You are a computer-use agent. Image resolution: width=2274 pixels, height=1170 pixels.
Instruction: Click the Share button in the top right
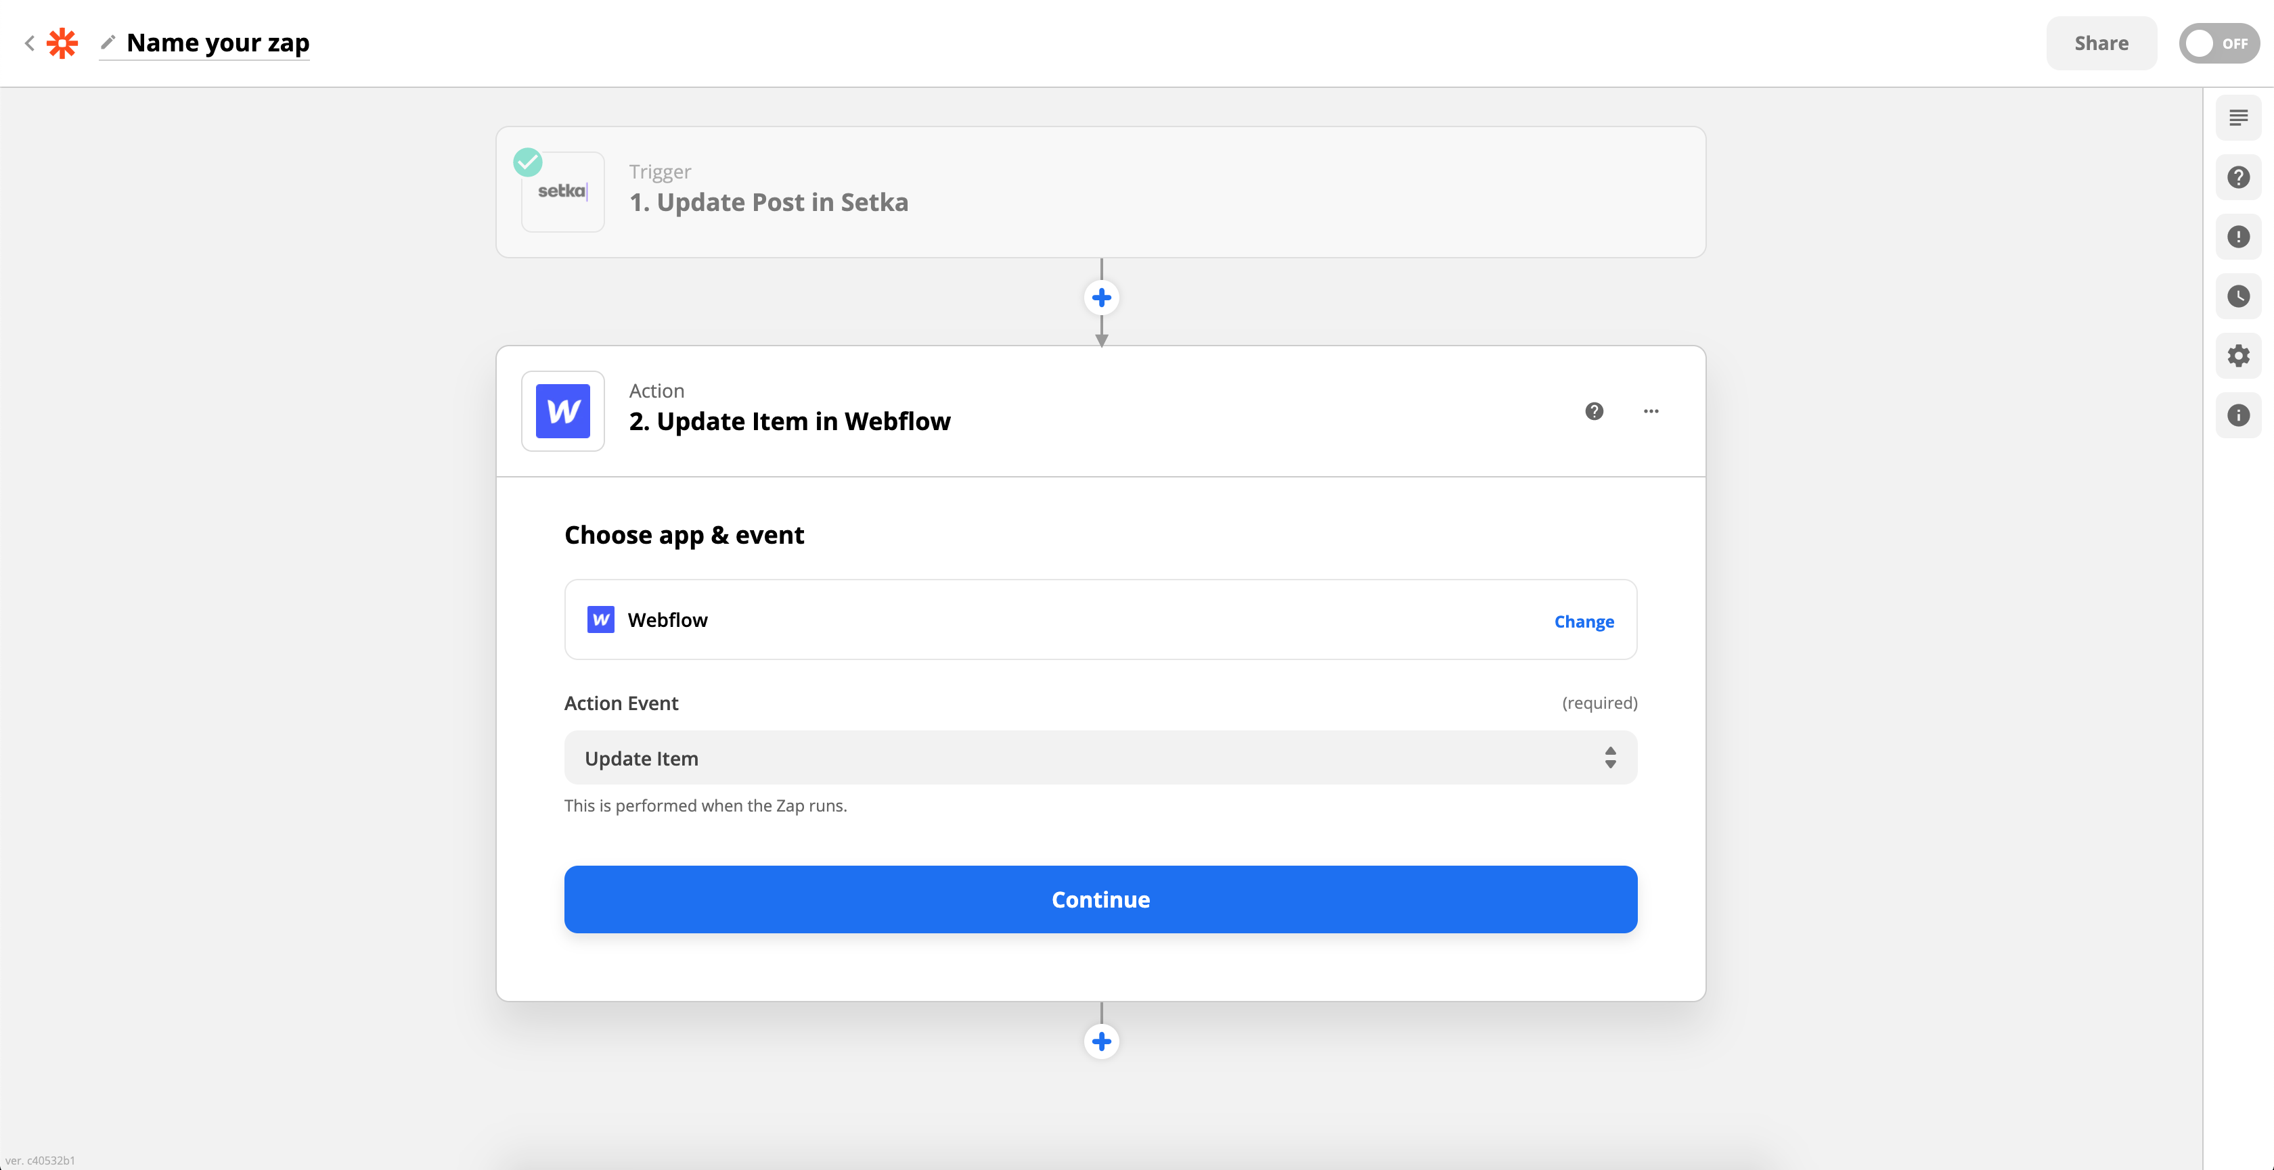point(2101,43)
